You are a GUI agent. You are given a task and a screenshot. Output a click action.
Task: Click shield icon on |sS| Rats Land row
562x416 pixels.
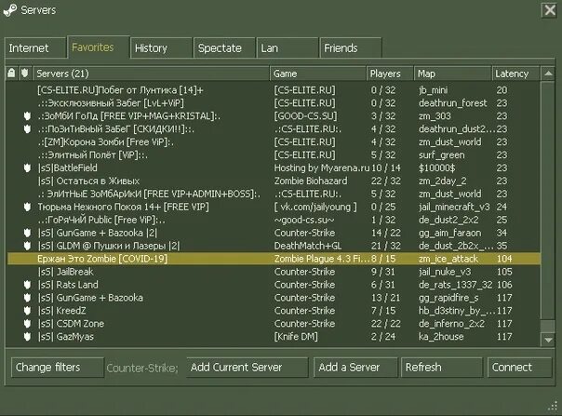pos(27,285)
